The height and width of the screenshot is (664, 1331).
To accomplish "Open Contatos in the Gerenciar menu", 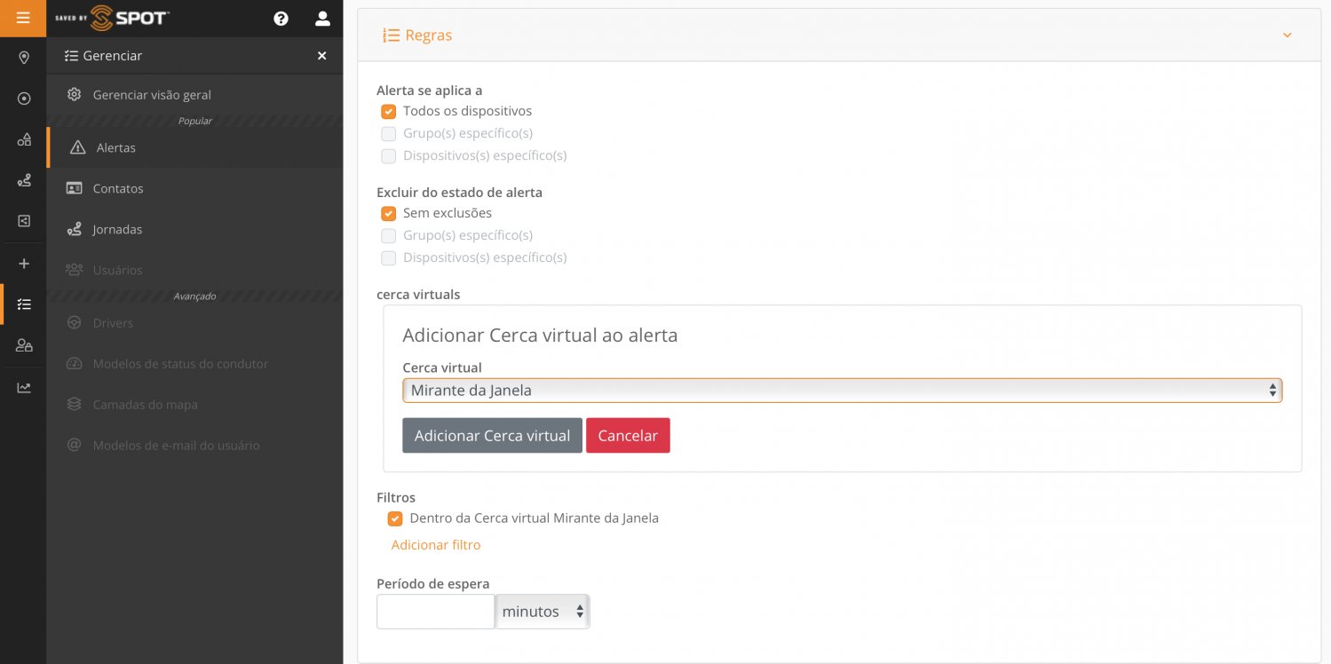I will pyautogui.click(x=117, y=189).
